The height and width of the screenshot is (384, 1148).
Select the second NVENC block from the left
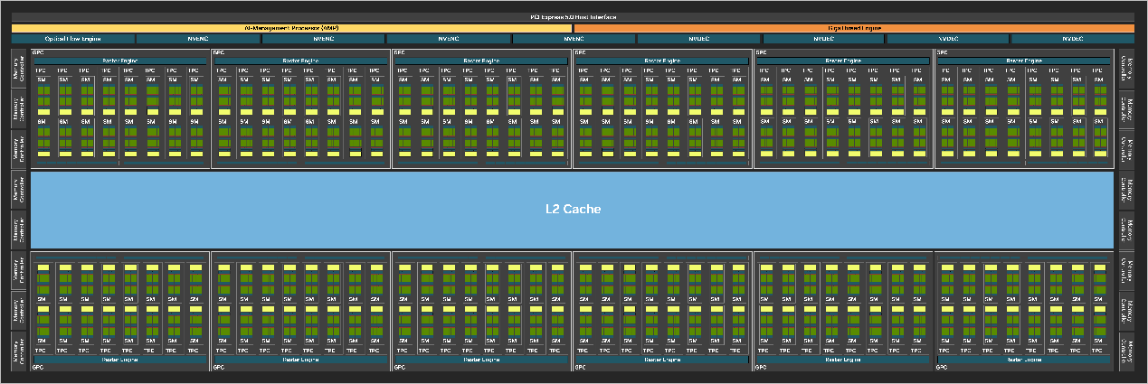(323, 39)
